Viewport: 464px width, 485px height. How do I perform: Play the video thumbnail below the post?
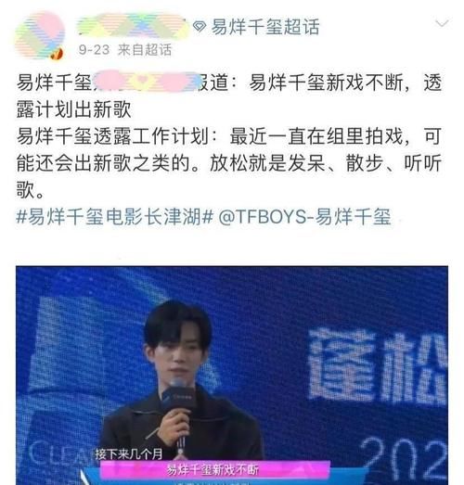point(232,376)
